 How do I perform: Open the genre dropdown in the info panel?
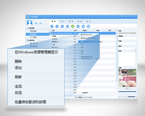coord(136,48)
